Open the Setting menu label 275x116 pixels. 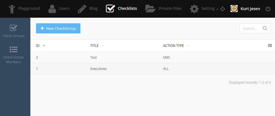[208, 8]
